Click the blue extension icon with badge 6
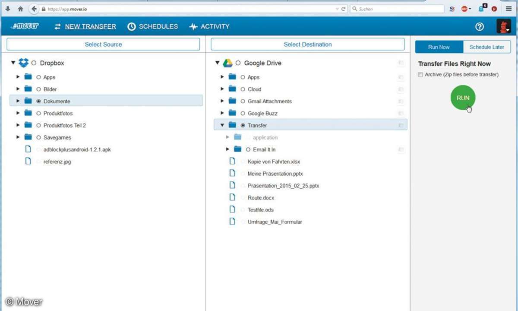Screen dimensions: 518x311 coord(483,8)
